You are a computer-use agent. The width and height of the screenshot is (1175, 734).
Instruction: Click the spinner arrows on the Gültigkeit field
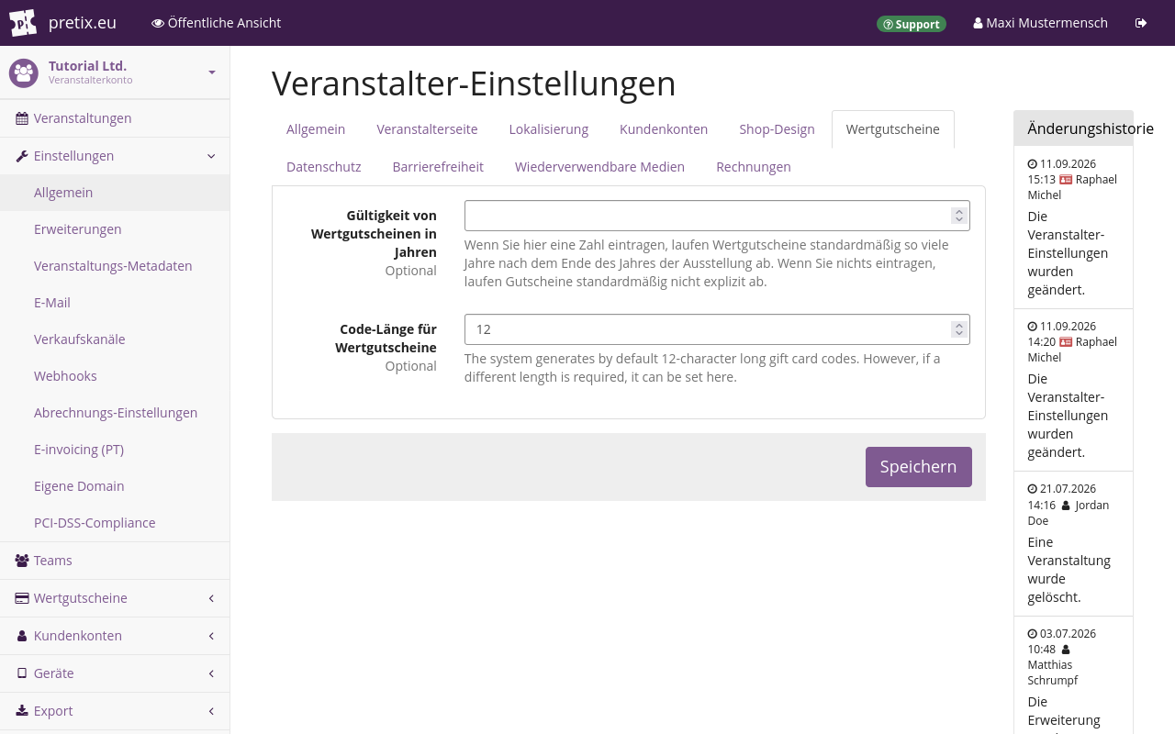(x=958, y=216)
